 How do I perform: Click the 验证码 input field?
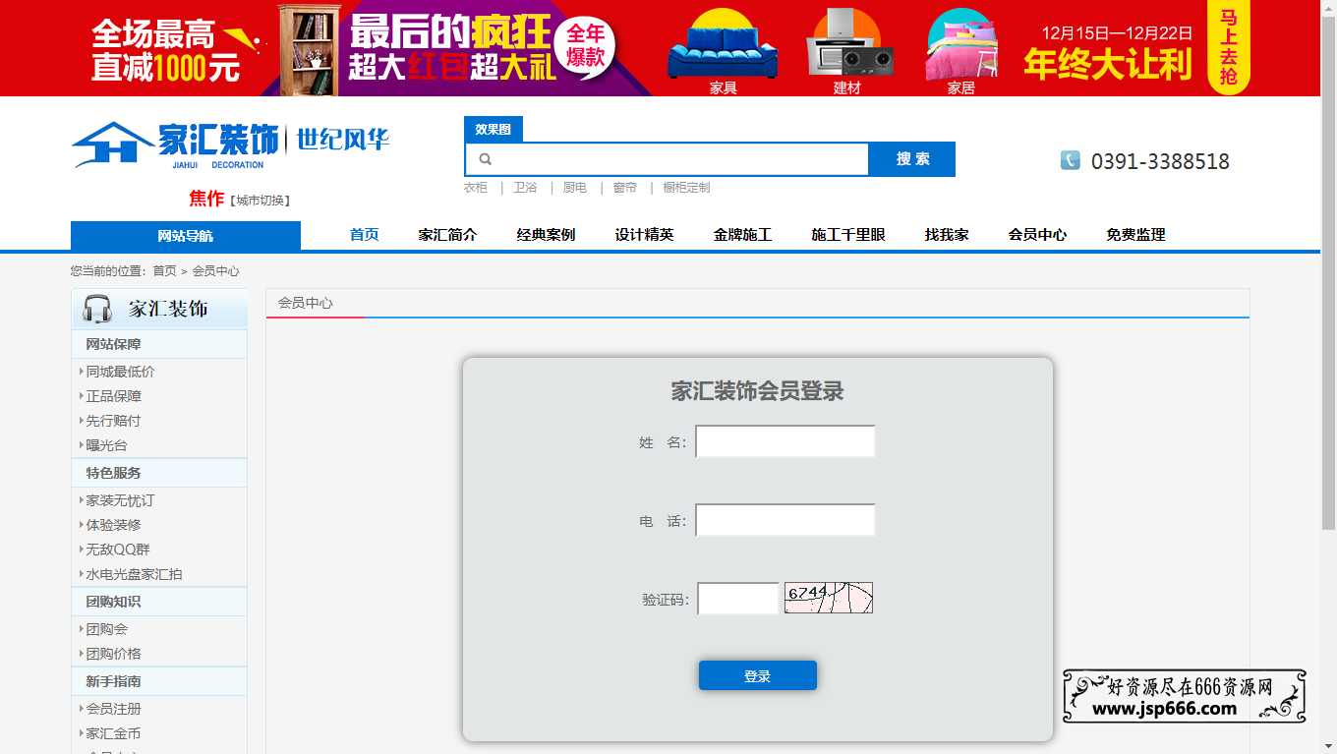pyautogui.click(x=737, y=599)
